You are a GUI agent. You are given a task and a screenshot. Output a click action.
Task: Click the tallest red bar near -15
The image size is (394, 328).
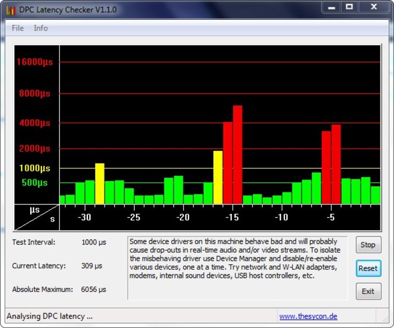click(x=237, y=155)
